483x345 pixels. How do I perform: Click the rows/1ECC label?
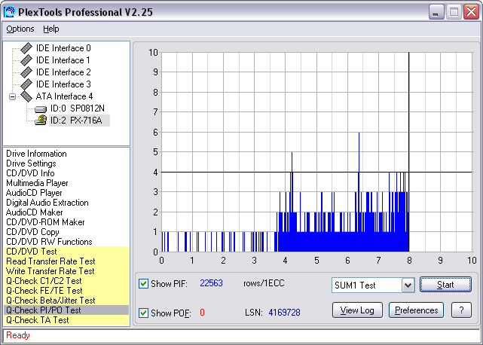pos(264,283)
